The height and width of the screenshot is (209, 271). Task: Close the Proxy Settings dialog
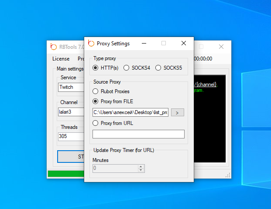(184, 43)
